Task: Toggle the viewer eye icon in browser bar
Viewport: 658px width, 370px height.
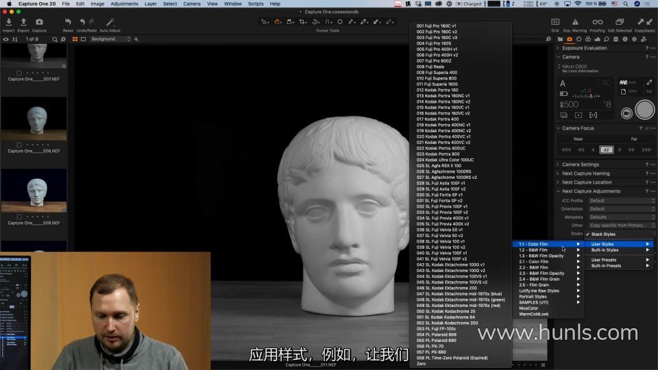Action: pos(6,39)
